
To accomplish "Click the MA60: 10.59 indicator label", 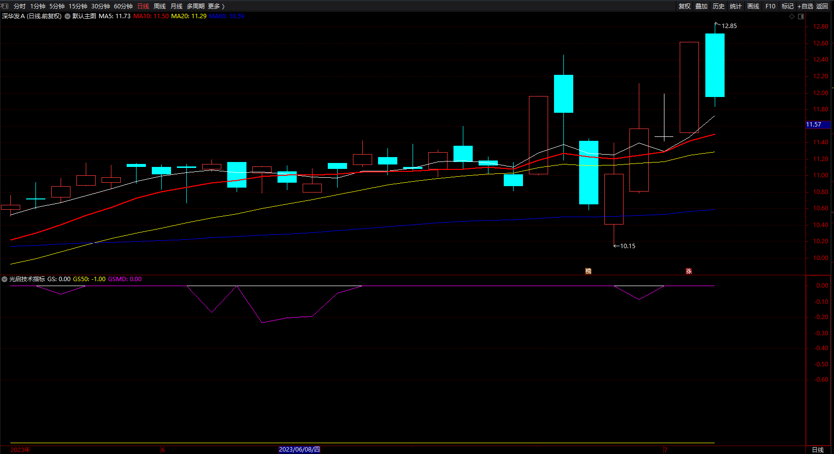I will 227,16.
